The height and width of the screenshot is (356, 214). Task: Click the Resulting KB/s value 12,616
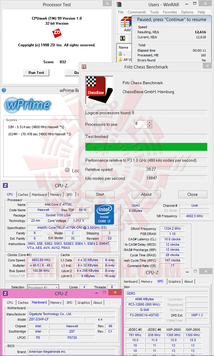(x=200, y=32)
